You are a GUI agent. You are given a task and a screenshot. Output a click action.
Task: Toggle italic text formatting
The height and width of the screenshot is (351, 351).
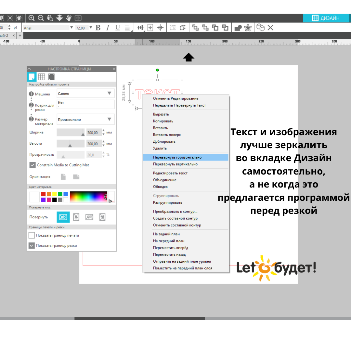[108, 28]
